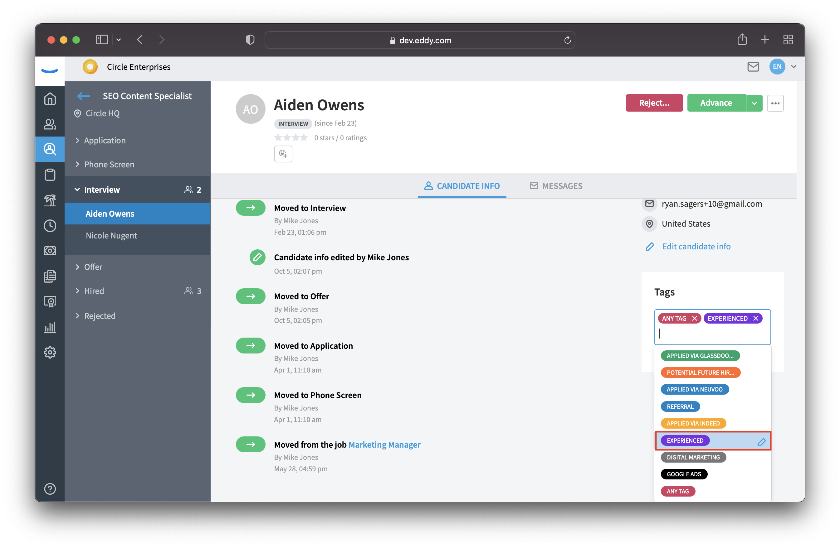Choose the DIGITAL MARKETING tag
Viewport: 840px width, 548px height.
click(x=693, y=457)
